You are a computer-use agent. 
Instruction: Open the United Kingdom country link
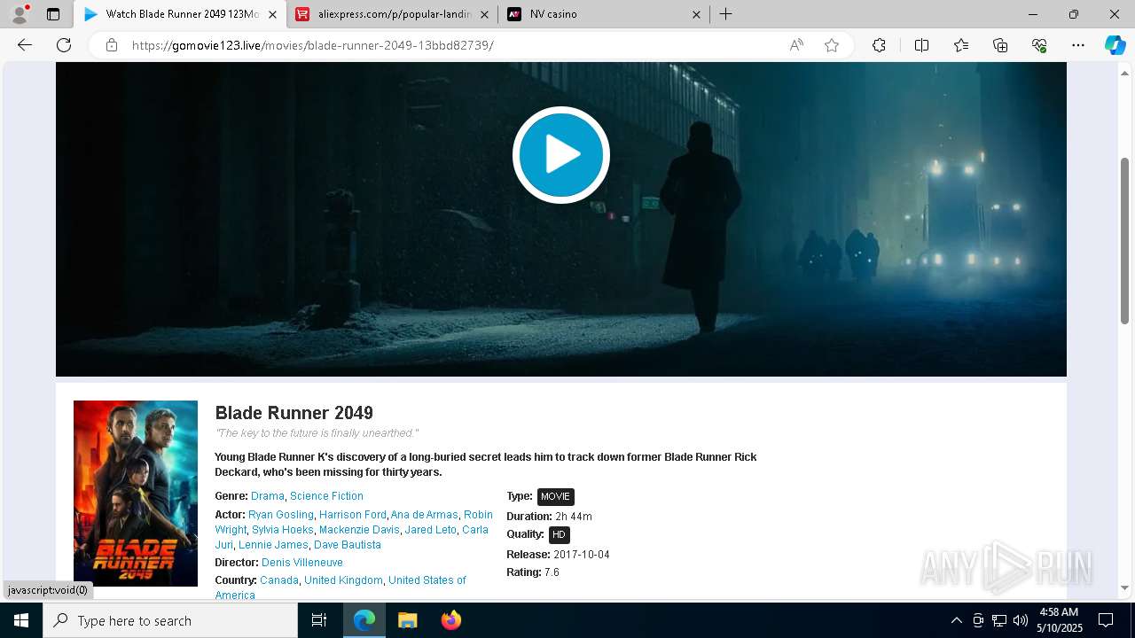click(x=343, y=580)
